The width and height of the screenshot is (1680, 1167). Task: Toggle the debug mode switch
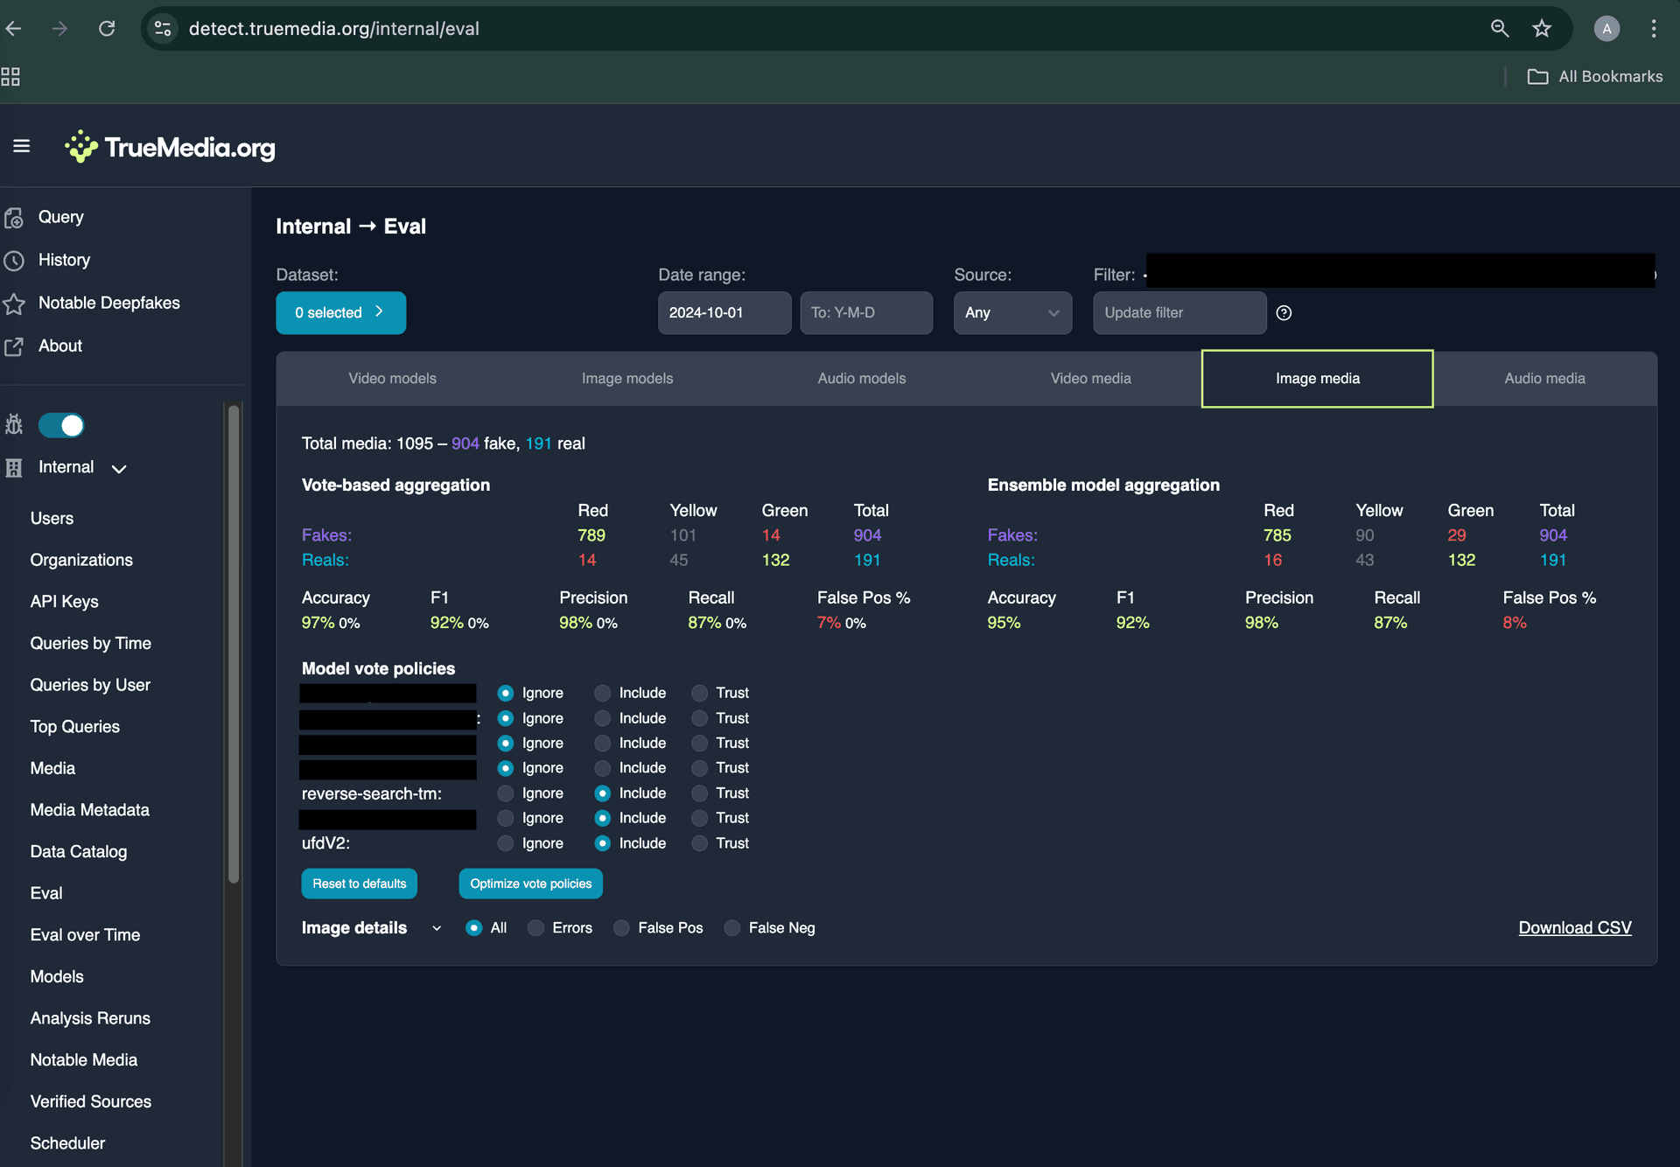pos(61,425)
